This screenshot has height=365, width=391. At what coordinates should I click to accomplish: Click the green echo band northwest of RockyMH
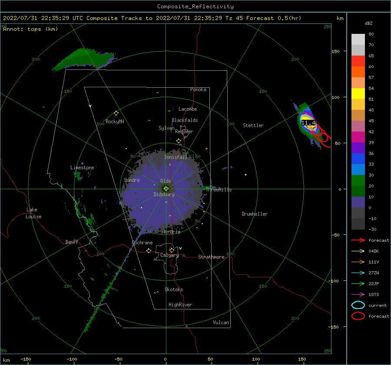tap(84, 59)
